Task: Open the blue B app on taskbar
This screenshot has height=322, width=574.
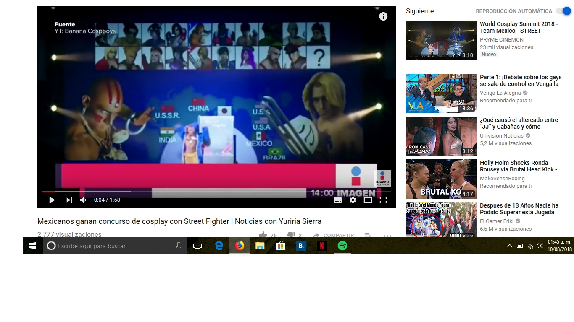Action: coord(301,246)
